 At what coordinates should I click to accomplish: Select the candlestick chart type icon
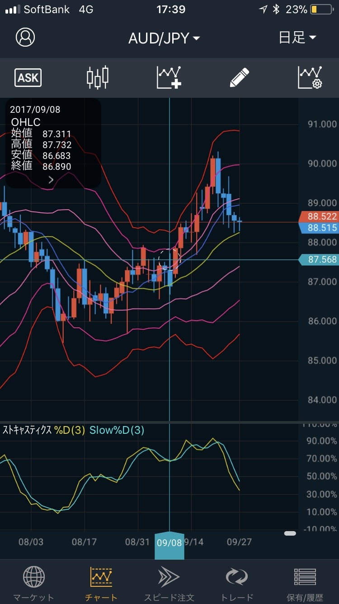(x=98, y=77)
